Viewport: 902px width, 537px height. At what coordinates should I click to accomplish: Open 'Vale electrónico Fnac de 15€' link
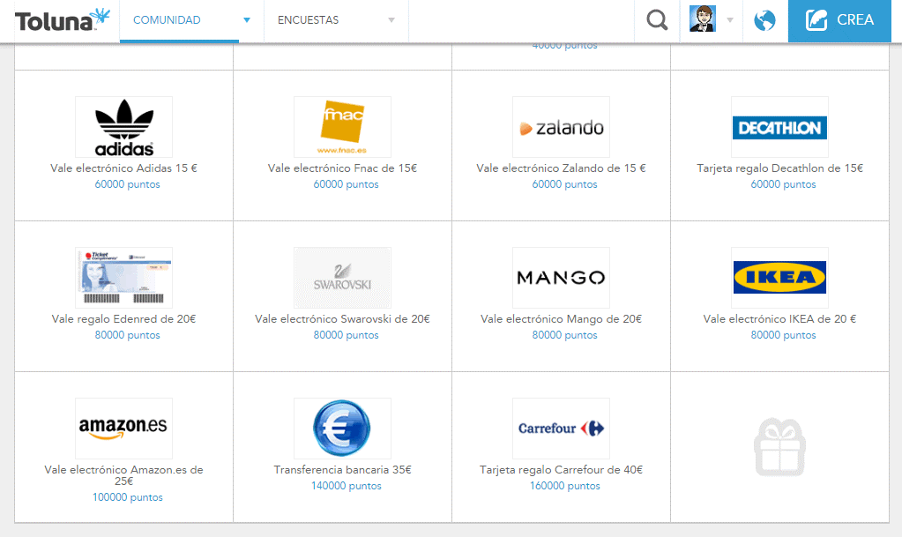342,168
